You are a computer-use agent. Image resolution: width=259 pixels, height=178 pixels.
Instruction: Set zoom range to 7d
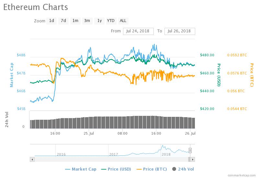tap(63, 21)
